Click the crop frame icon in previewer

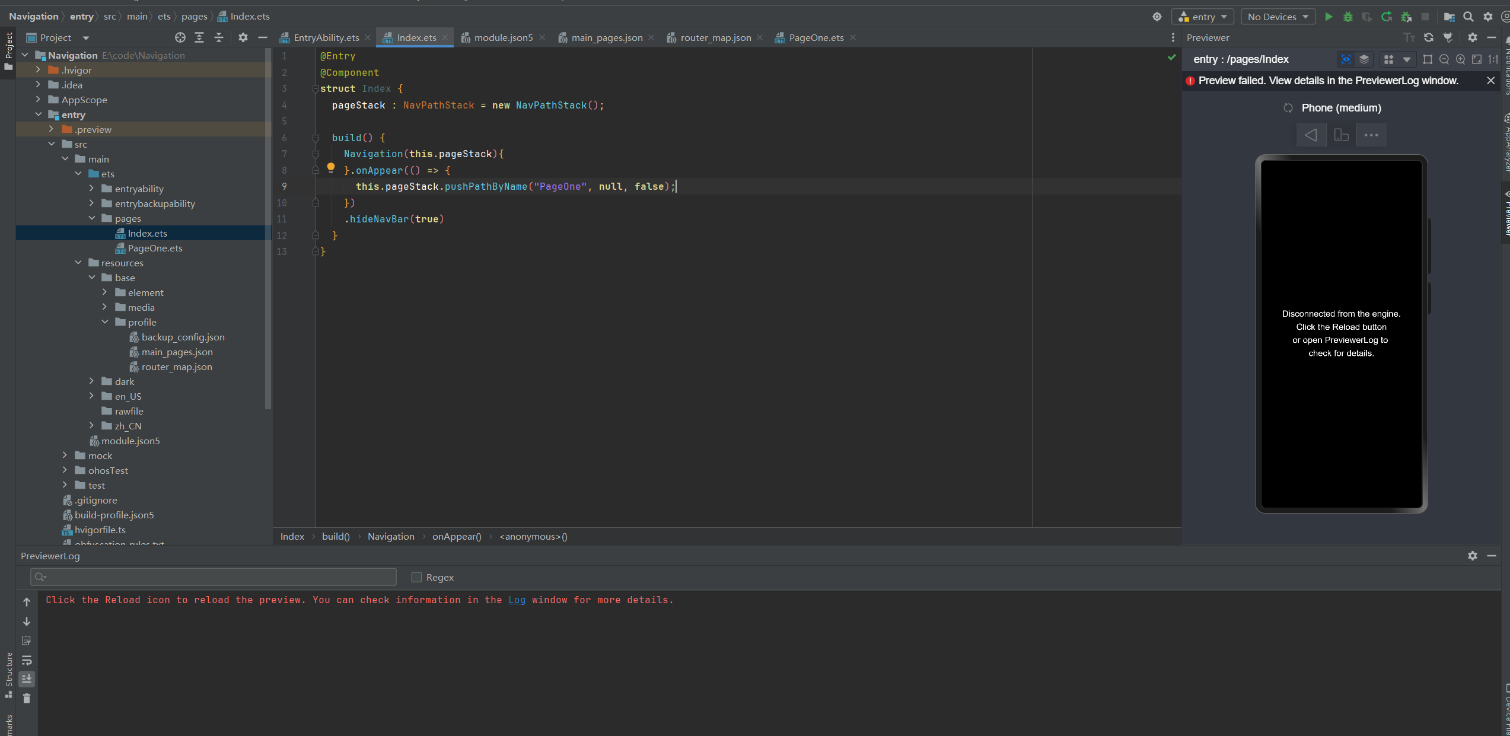click(x=1428, y=59)
